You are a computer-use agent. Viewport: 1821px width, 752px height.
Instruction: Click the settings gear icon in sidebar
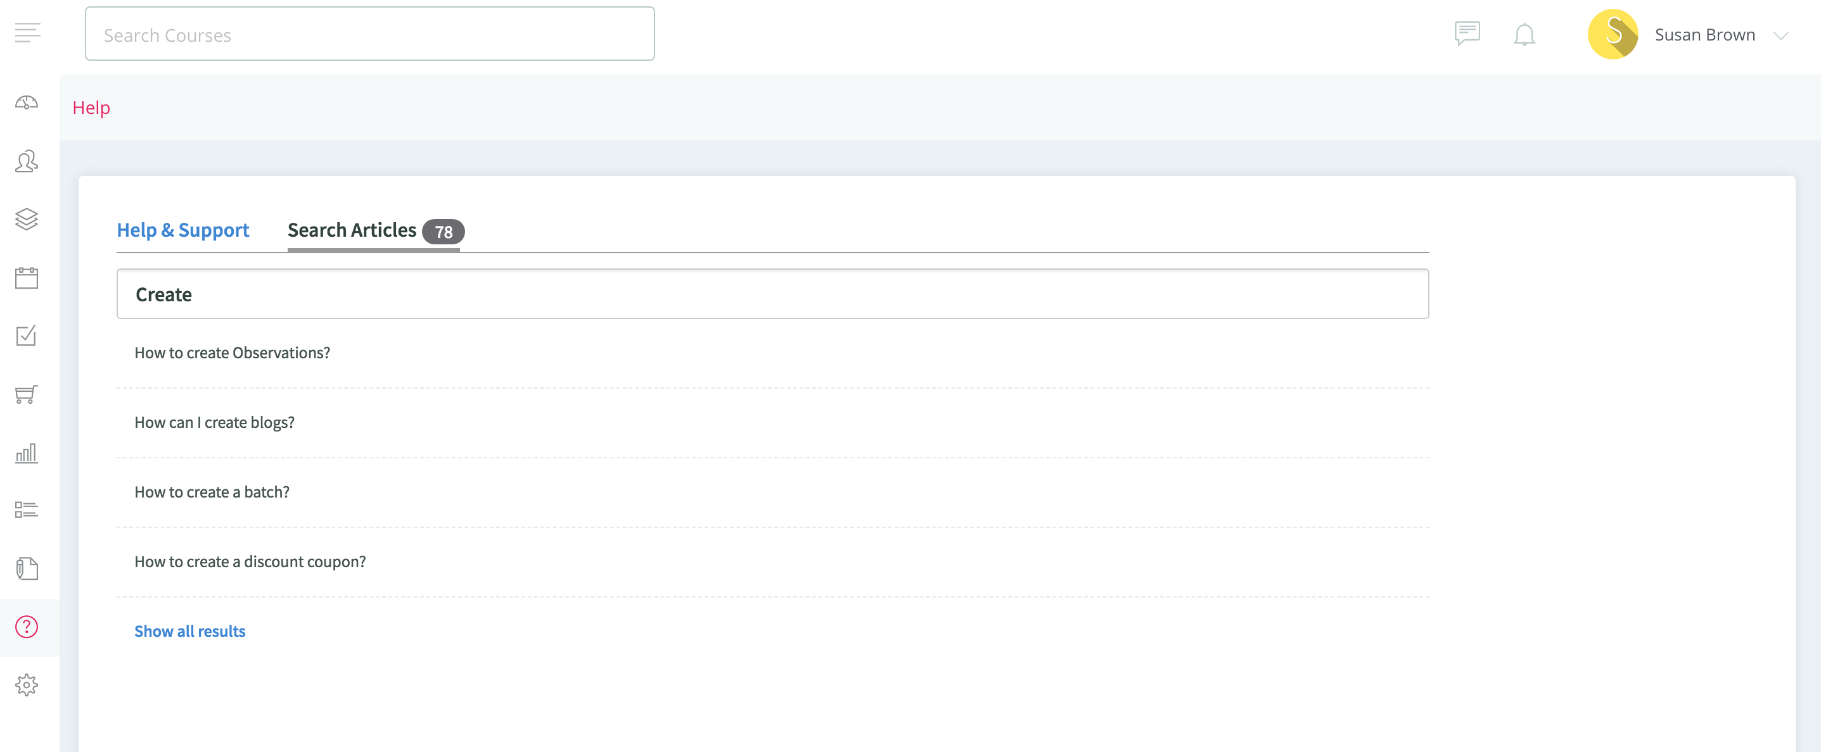point(28,685)
